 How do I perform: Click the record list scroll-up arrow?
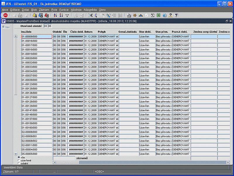point(16,36)
